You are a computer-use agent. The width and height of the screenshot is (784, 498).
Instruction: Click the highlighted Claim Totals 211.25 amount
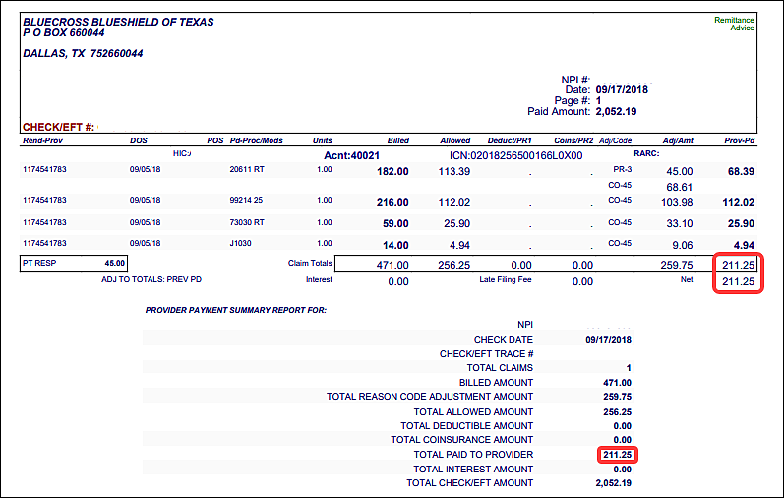[738, 264]
